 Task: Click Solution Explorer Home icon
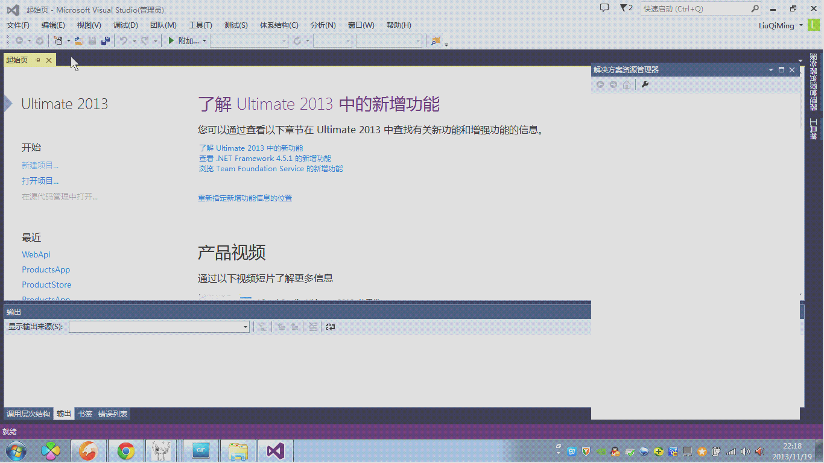tap(627, 84)
